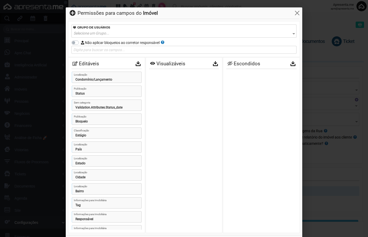The height and width of the screenshot is (237, 368).
Task: Click the Configurações gears icon
Action: click(7, 222)
